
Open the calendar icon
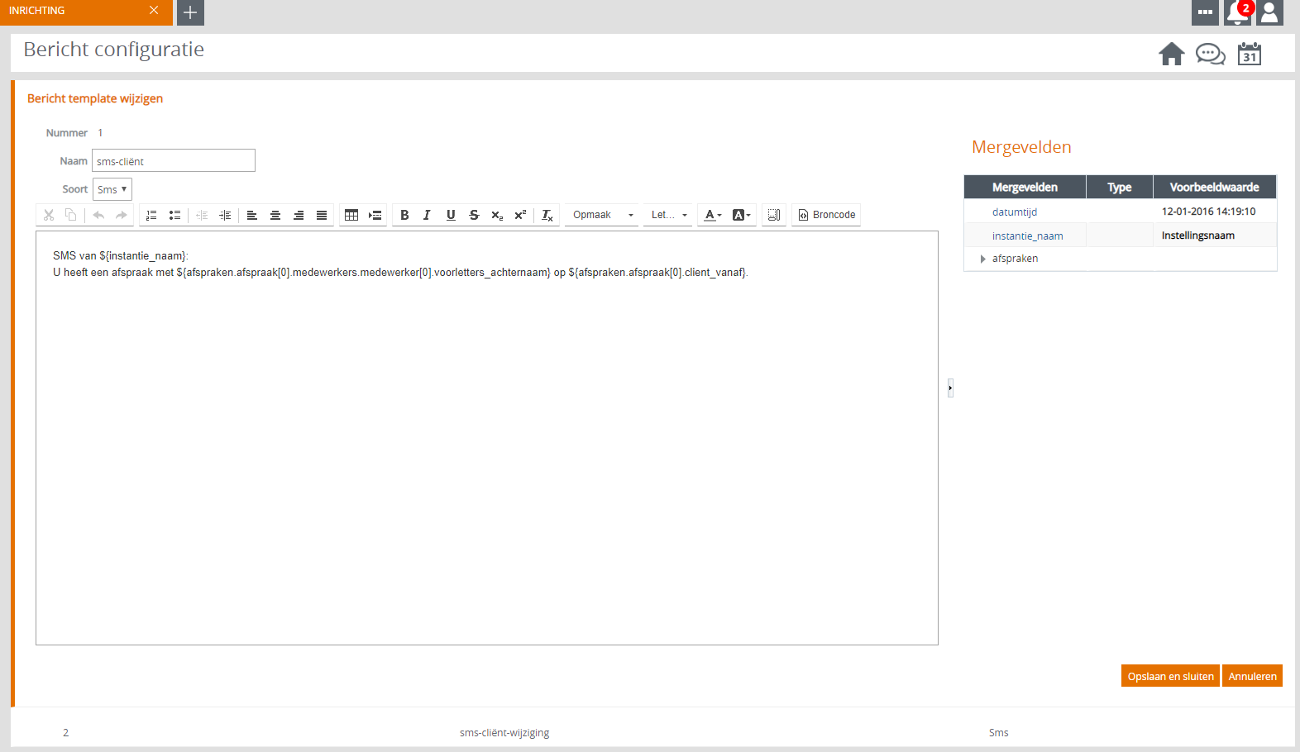coord(1250,54)
